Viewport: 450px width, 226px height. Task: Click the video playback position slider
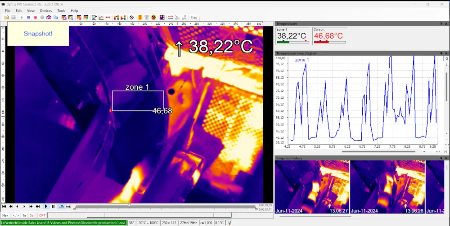130,206
